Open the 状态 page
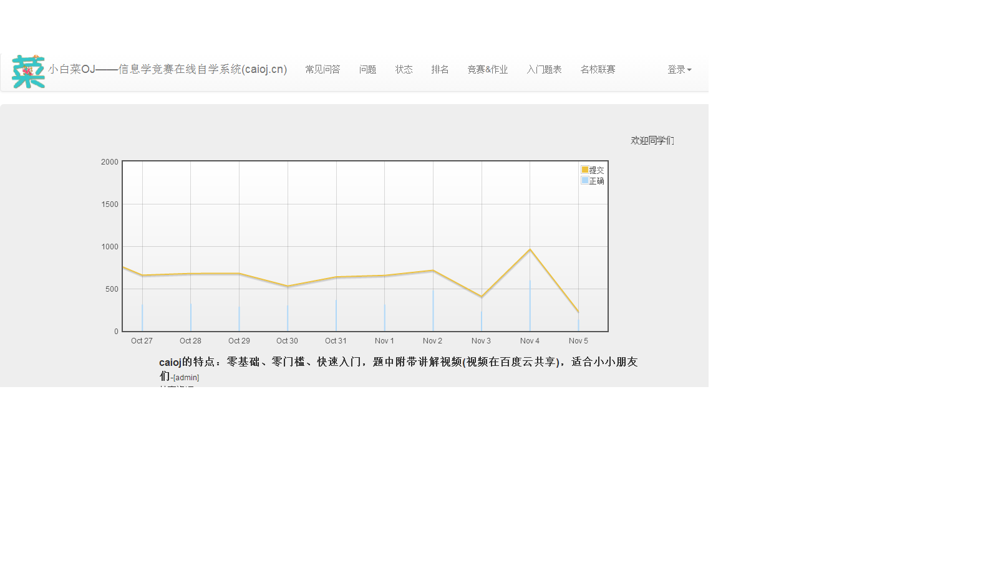The width and height of the screenshot is (998, 561). 404,69
